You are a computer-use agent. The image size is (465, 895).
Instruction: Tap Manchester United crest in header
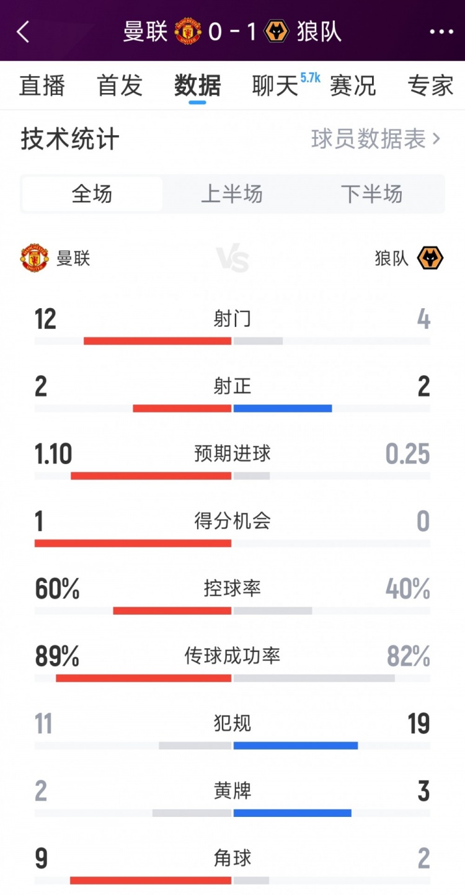[x=188, y=31]
